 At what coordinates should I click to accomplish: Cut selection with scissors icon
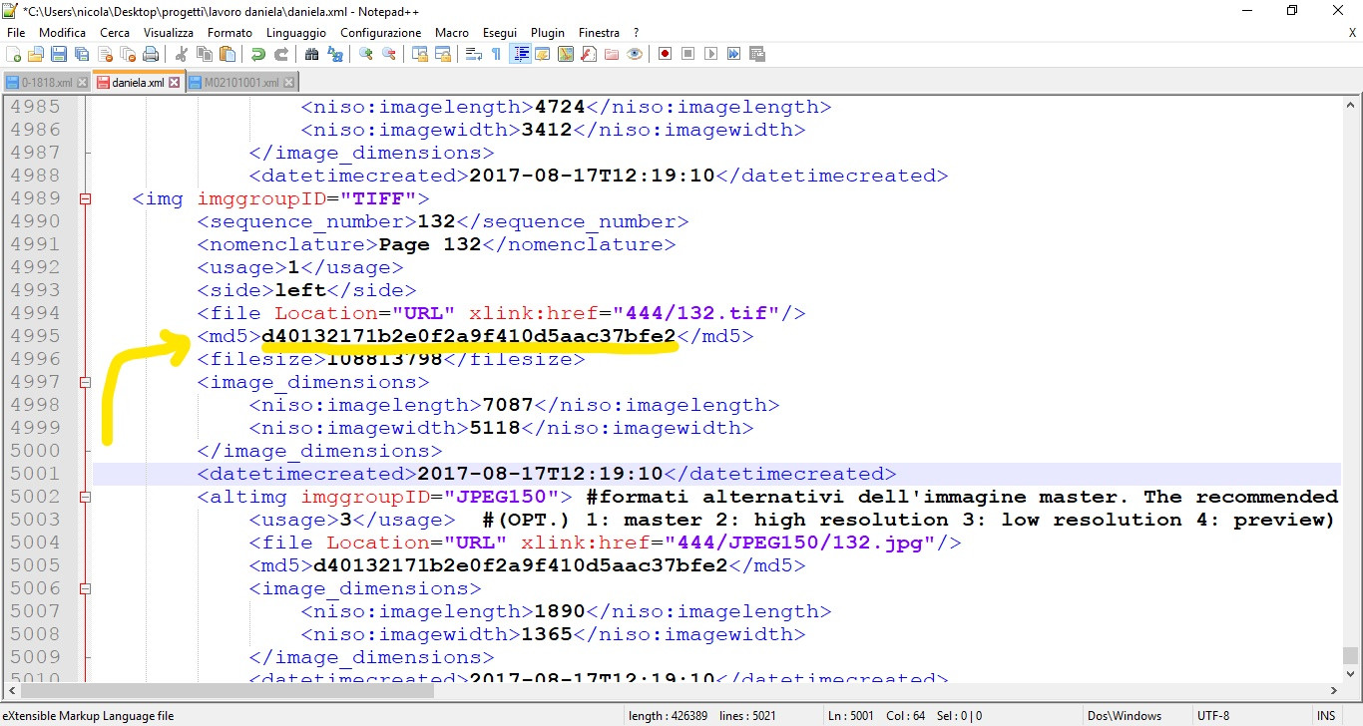(x=183, y=54)
